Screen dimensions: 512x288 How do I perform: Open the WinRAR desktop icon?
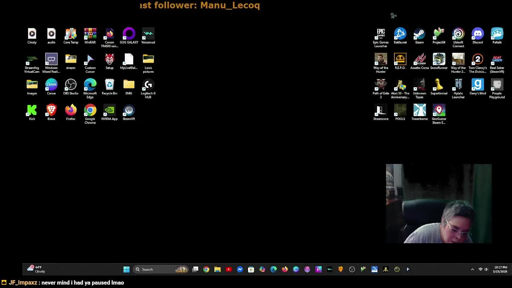[90, 36]
